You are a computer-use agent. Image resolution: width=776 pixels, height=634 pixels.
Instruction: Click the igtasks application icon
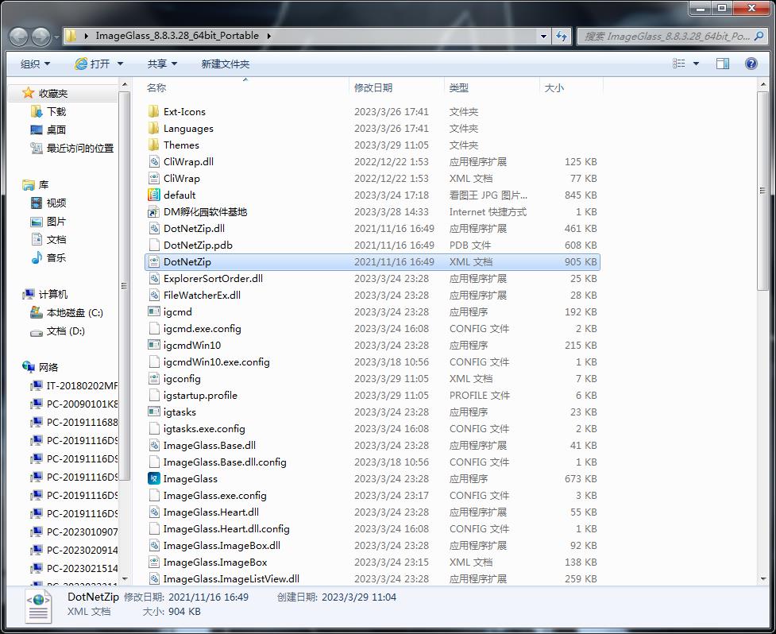click(154, 412)
